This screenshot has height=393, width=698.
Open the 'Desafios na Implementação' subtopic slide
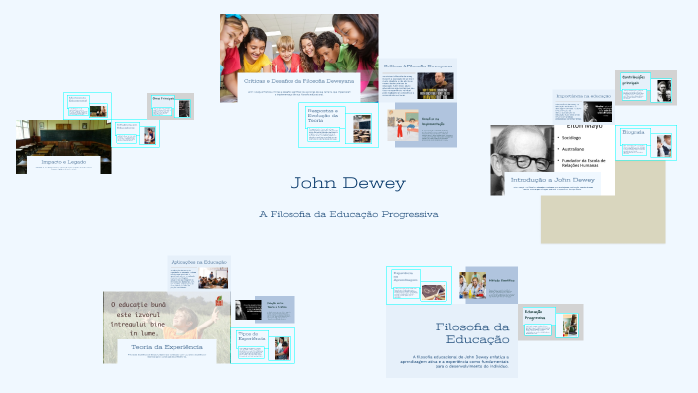[x=421, y=125]
